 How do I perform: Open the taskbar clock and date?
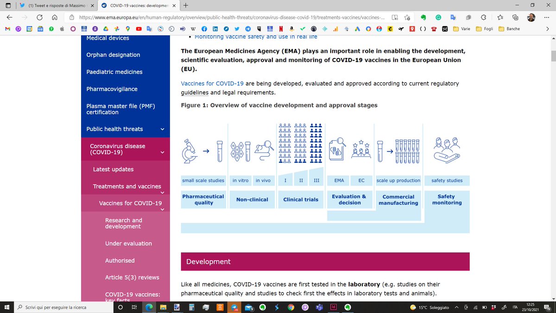coord(531,307)
